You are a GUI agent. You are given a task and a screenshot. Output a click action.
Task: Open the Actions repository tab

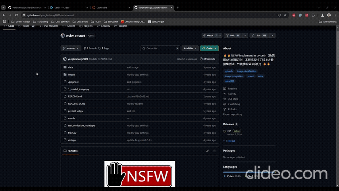click(69, 26)
